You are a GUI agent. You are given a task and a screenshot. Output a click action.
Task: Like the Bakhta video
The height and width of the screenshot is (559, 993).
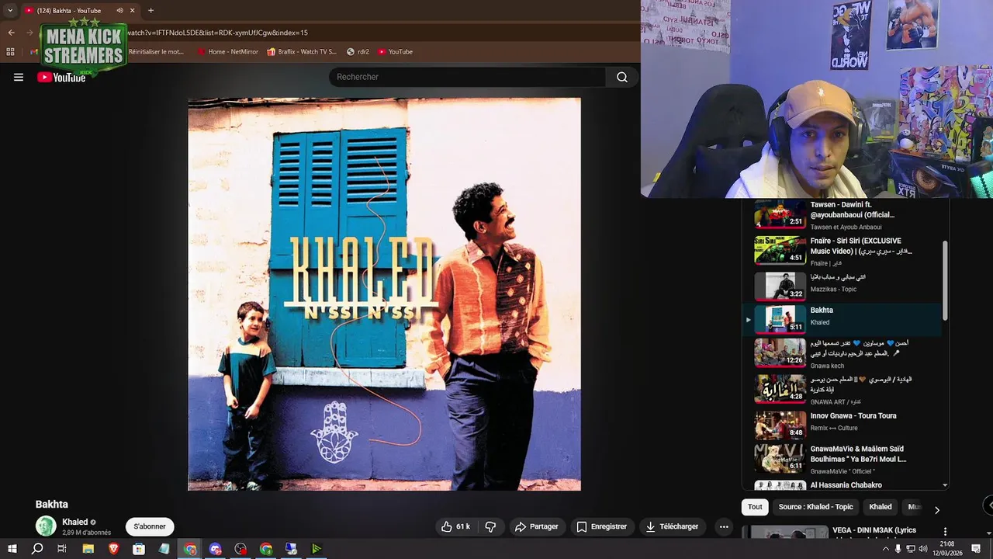(x=455, y=526)
